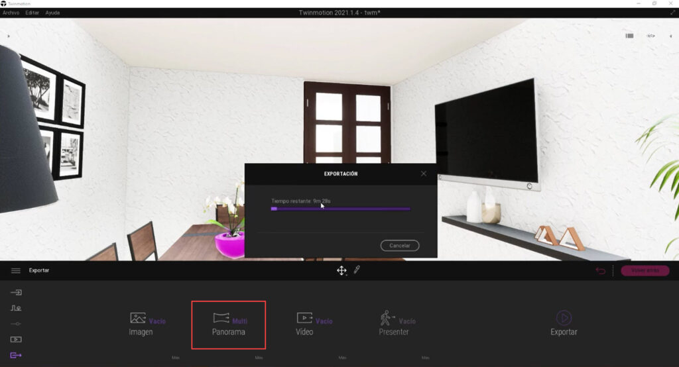Open the Import section in left sidebar
The width and height of the screenshot is (679, 367).
(x=16, y=292)
